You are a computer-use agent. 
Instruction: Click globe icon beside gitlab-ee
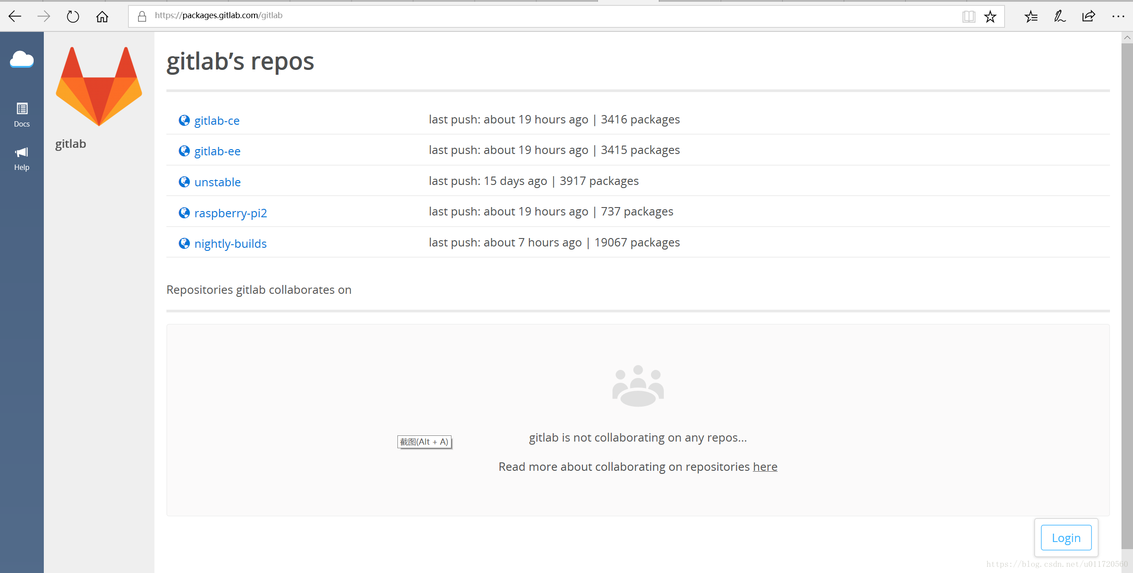click(184, 151)
